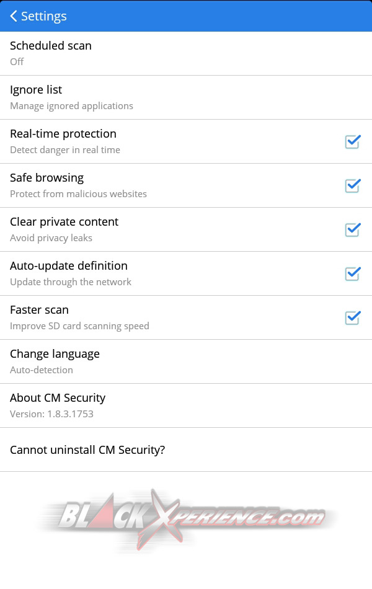Open Cannot uninstall CM Security help
The image size is (372, 589).
tap(87, 449)
